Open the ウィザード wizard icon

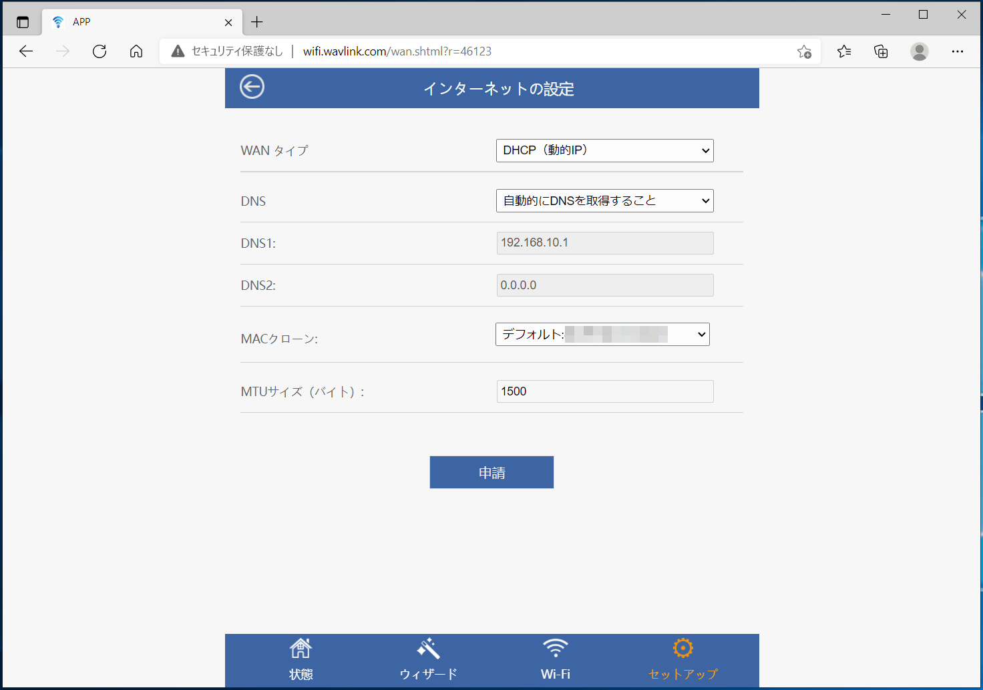tap(428, 648)
